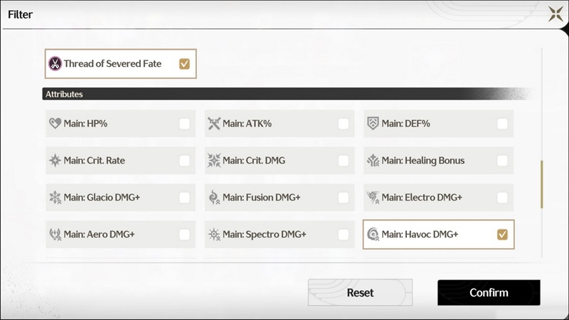Click the Havoc DMG+ swirl icon

click(373, 235)
